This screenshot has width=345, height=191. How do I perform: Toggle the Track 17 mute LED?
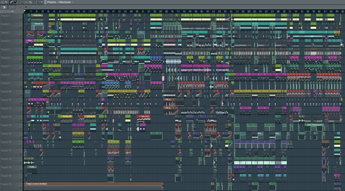click(21, 155)
